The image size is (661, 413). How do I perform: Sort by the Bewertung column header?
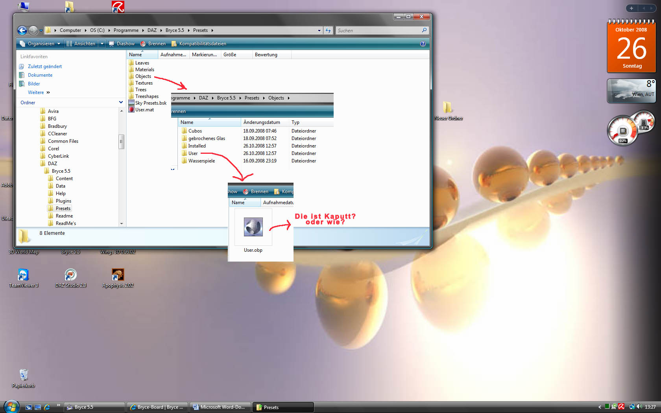(272, 55)
